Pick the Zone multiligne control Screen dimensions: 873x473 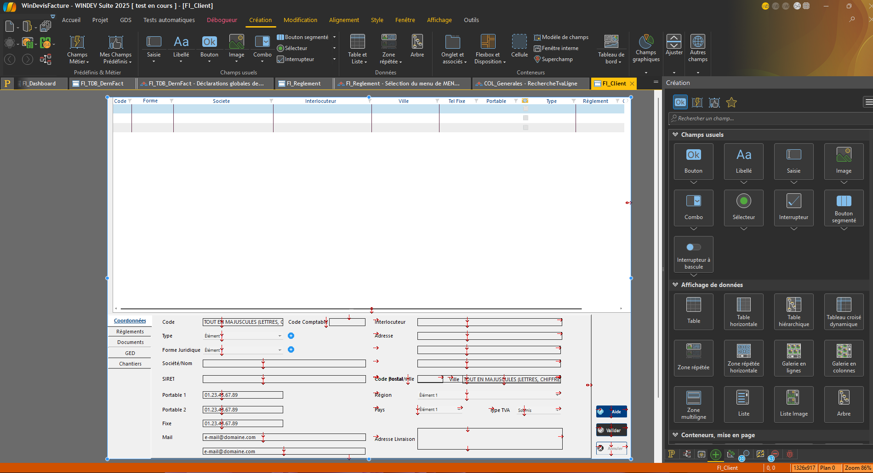tap(693, 404)
